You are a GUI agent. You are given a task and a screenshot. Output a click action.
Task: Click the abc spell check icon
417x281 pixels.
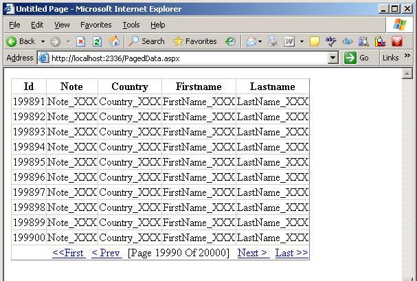tap(330, 41)
